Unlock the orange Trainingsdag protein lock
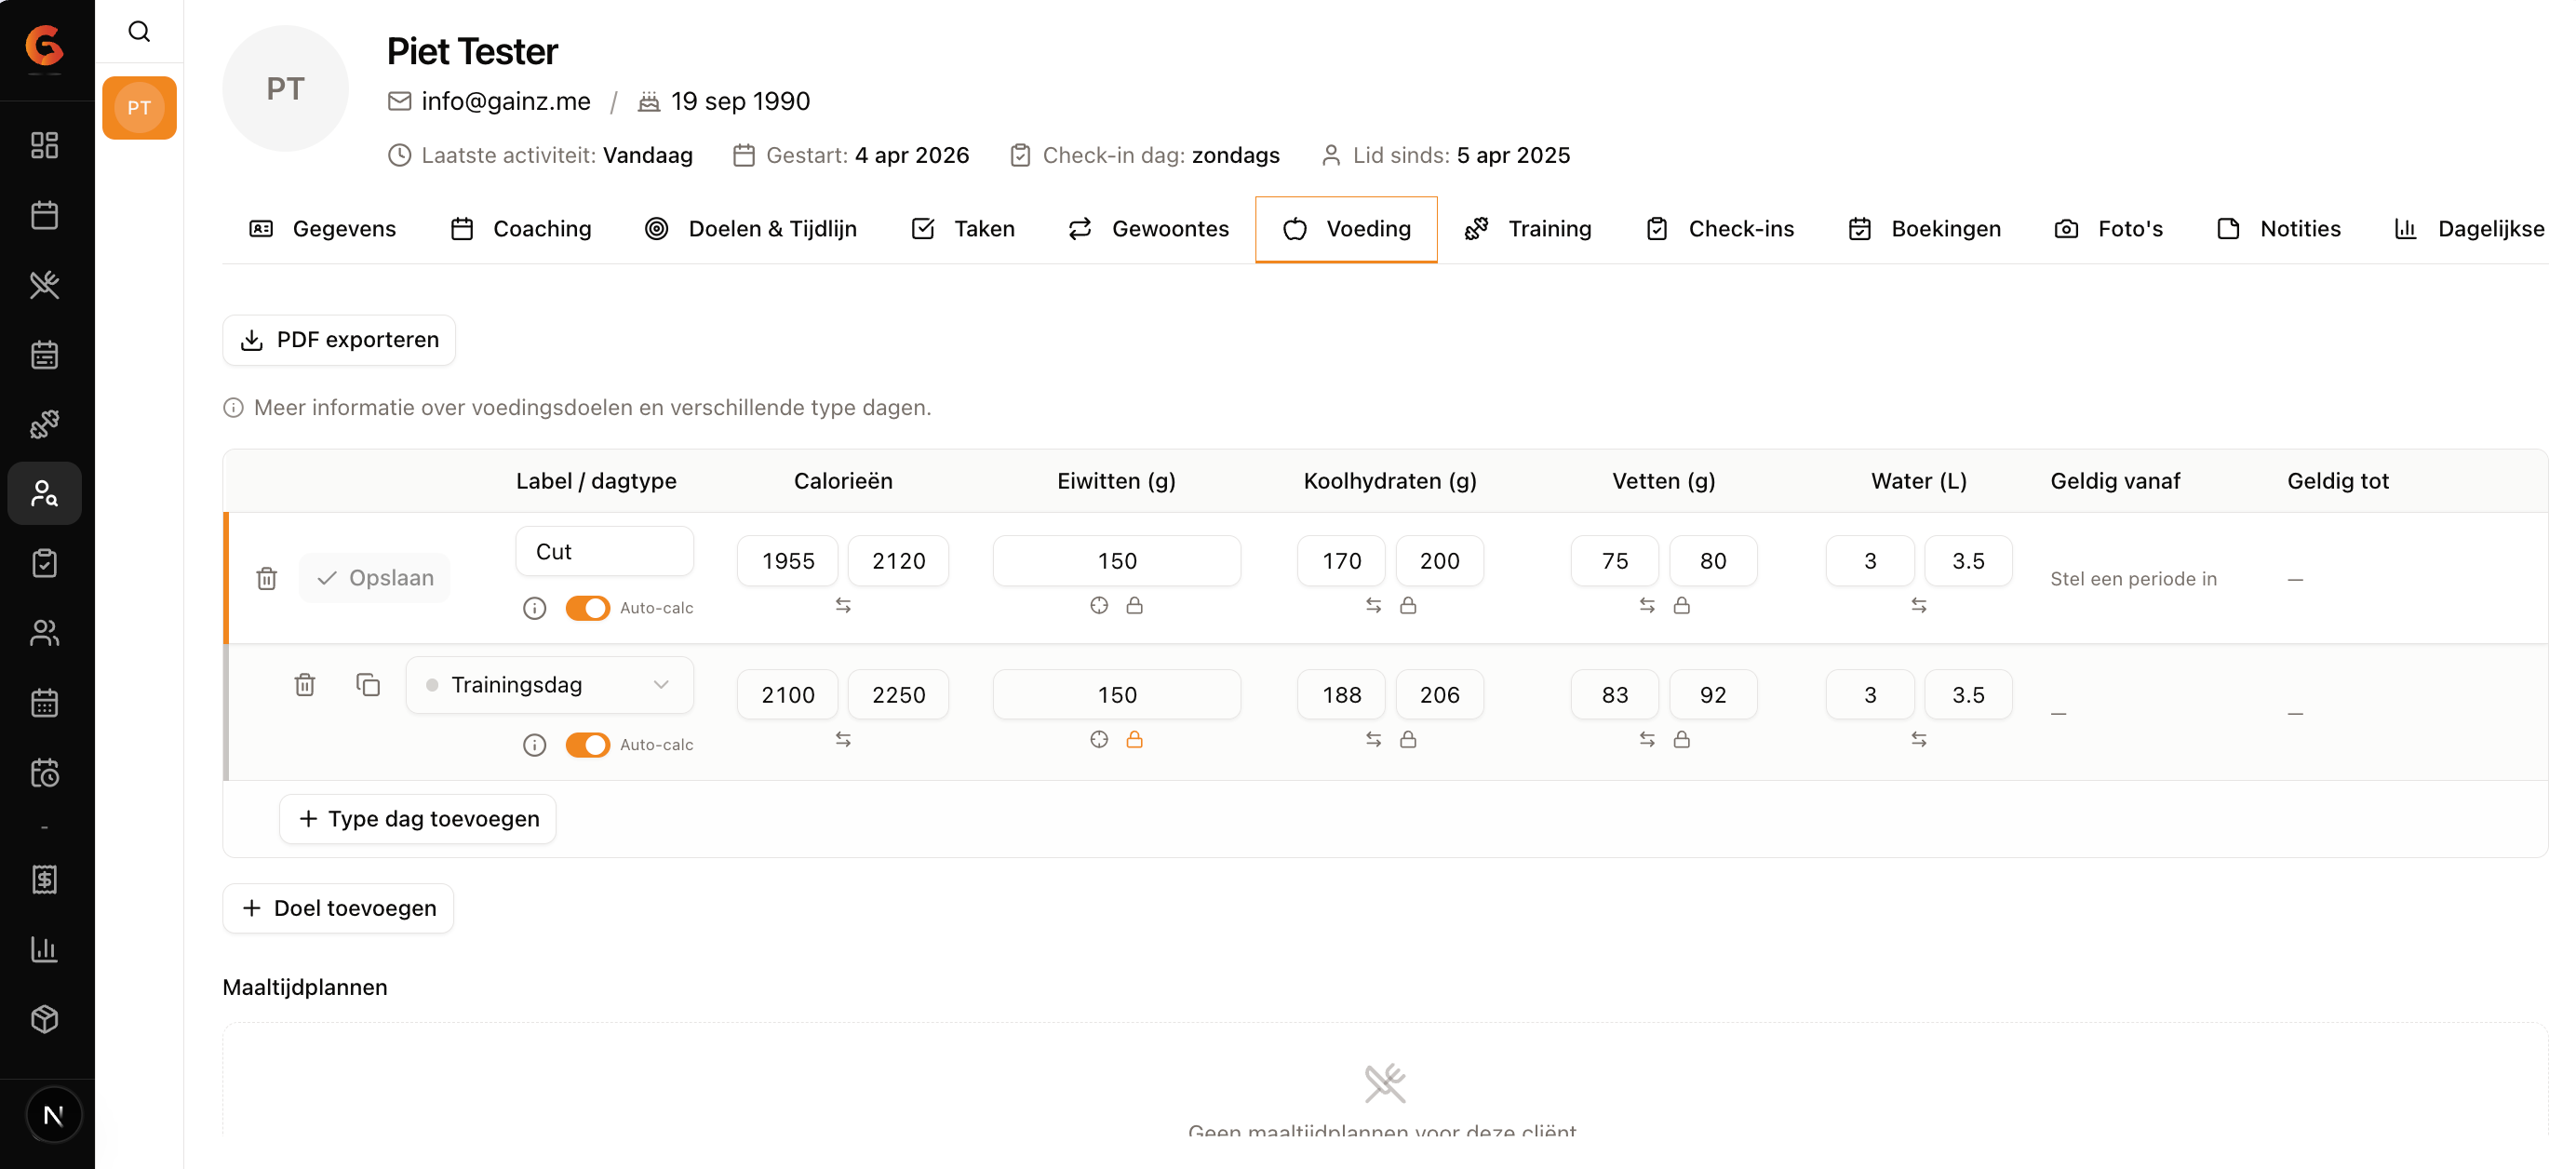 click(x=1134, y=739)
